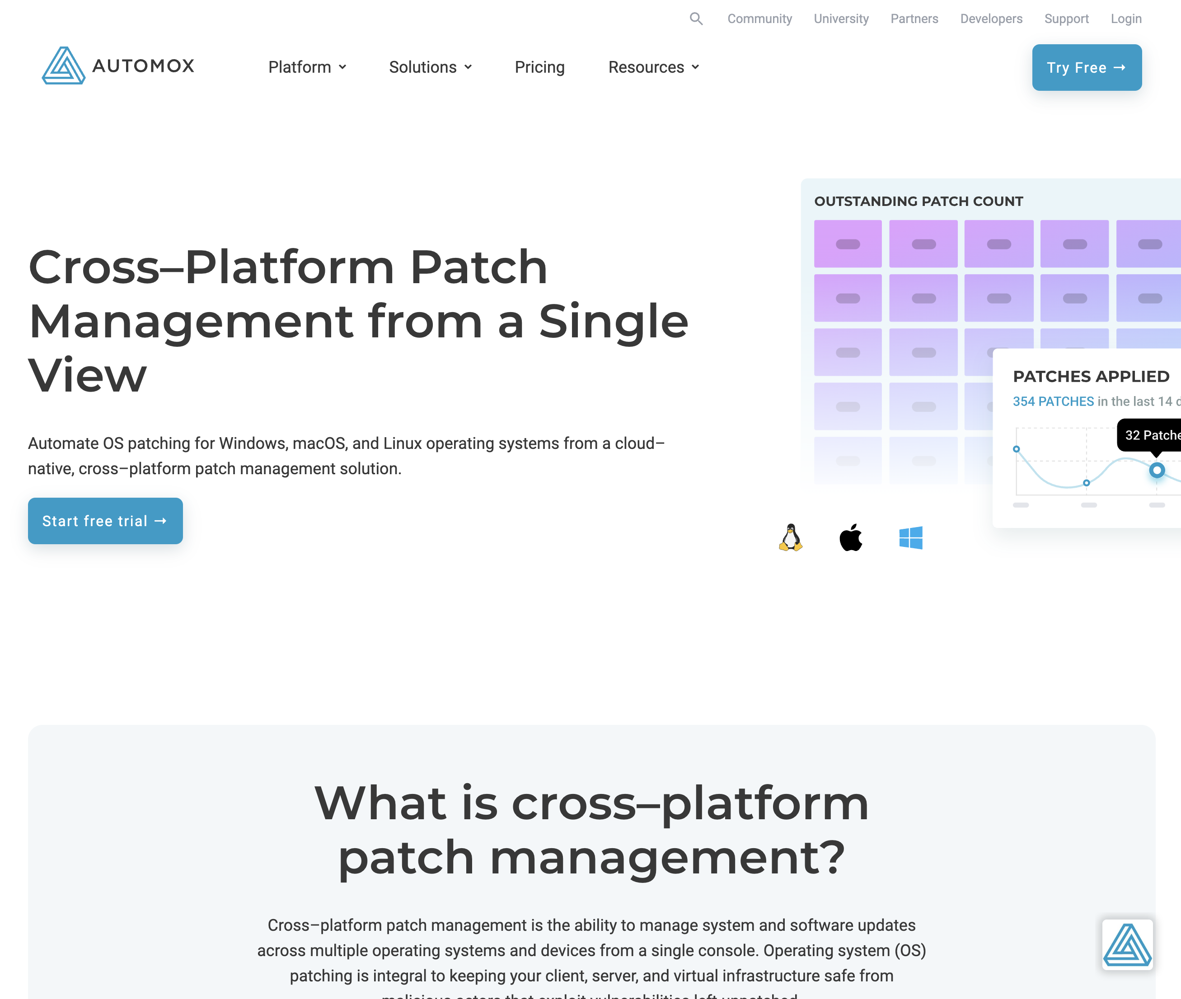Click the search magnifier icon
This screenshot has height=999, width=1181.
coord(696,19)
